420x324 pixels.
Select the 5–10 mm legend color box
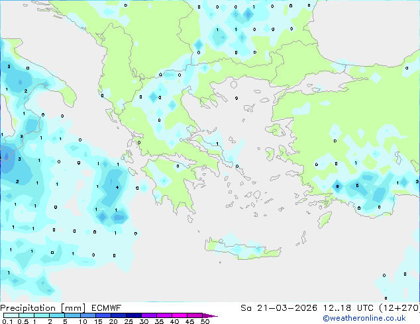(72, 315)
